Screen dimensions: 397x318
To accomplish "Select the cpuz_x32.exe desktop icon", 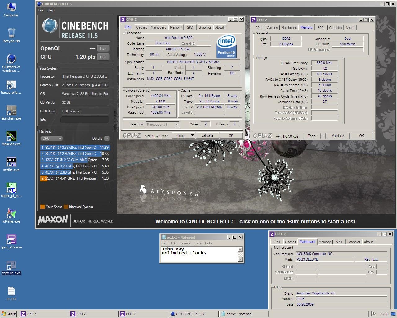I will [x=11, y=242].
